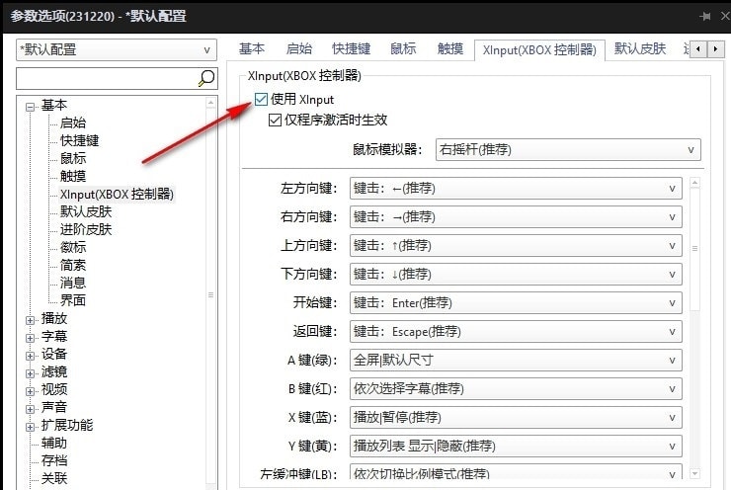This screenshot has width=731, height=490.
Task: Select 存档 in the settings tree
Action: (54, 460)
